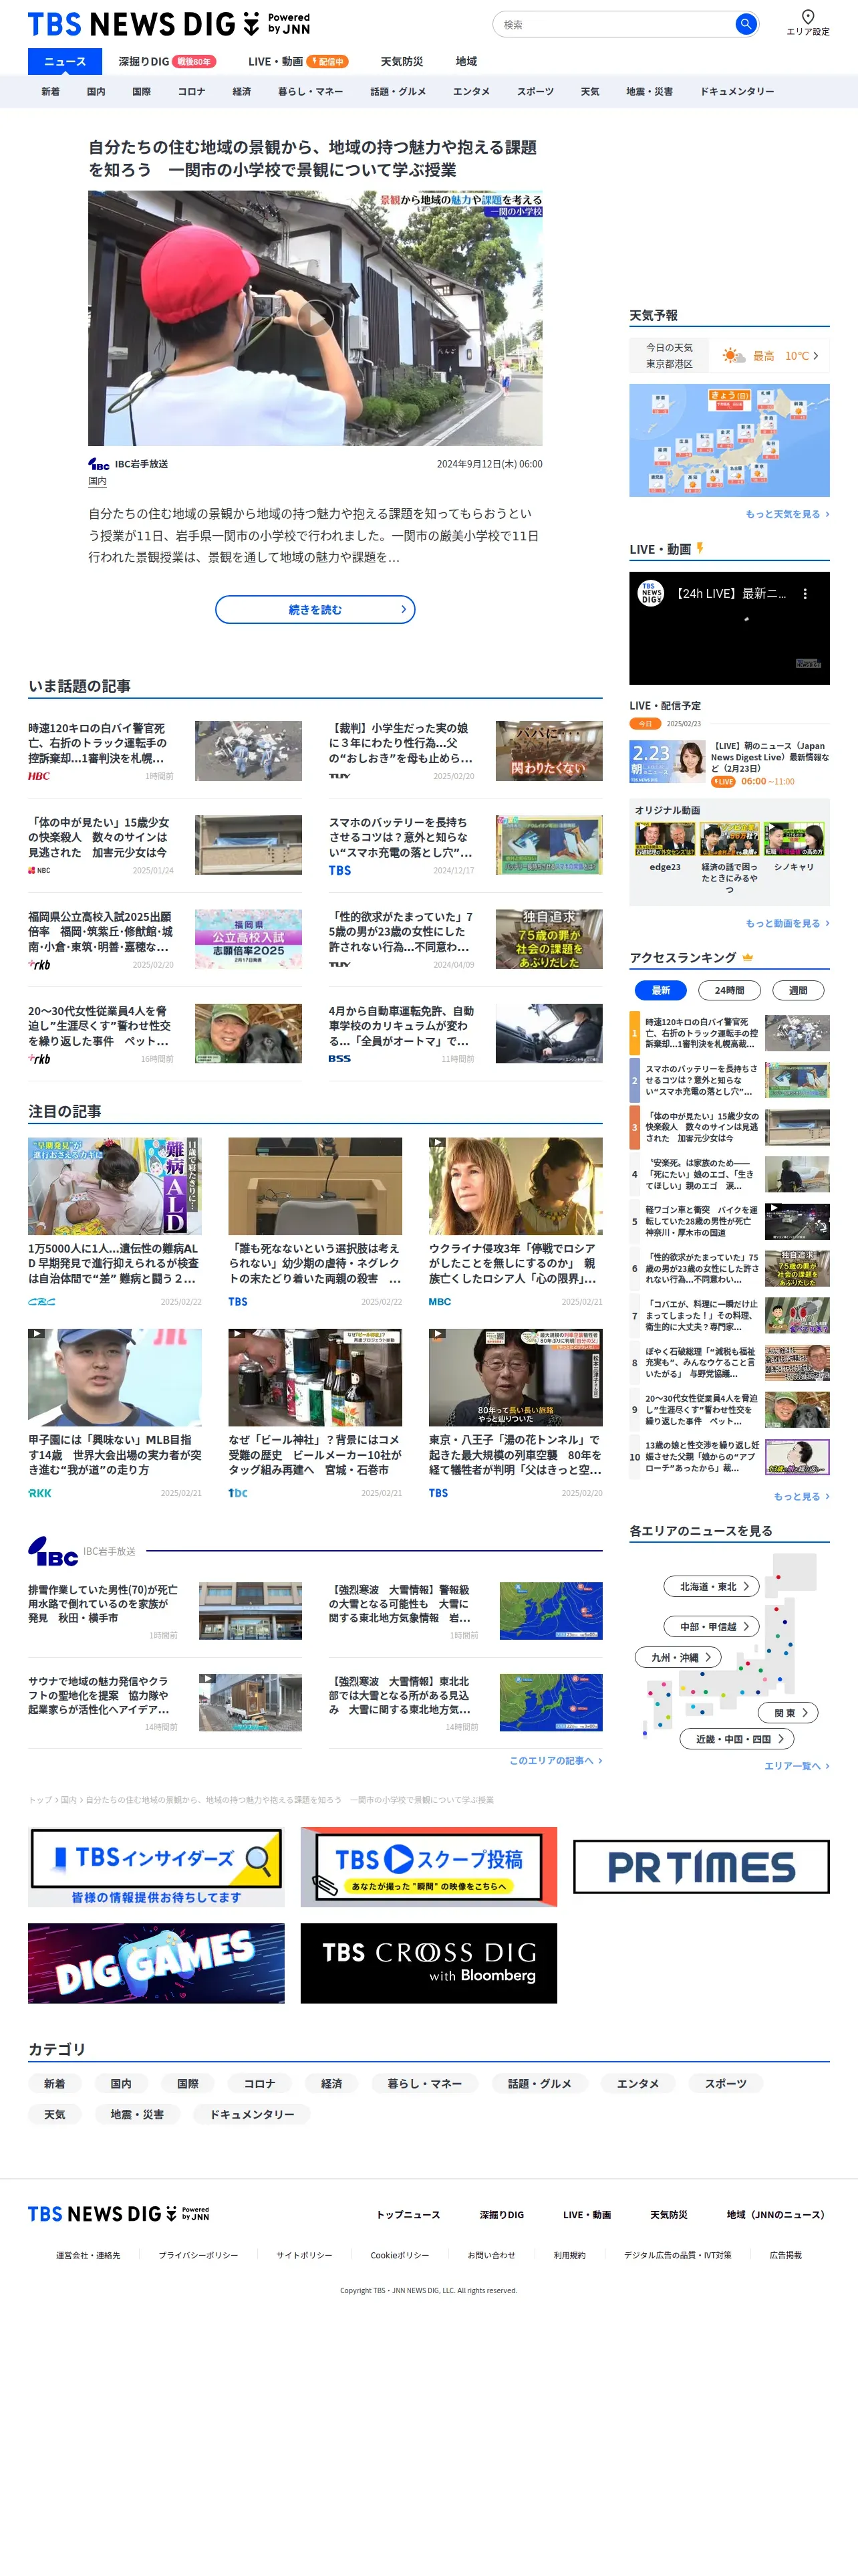Click もっと天気を見る link

pyautogui.click(x=787, y=514)
